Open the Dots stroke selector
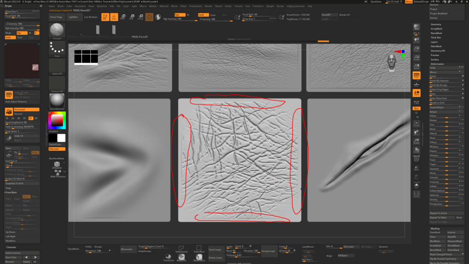Screen dimensions: 469x264 point(57,49)
